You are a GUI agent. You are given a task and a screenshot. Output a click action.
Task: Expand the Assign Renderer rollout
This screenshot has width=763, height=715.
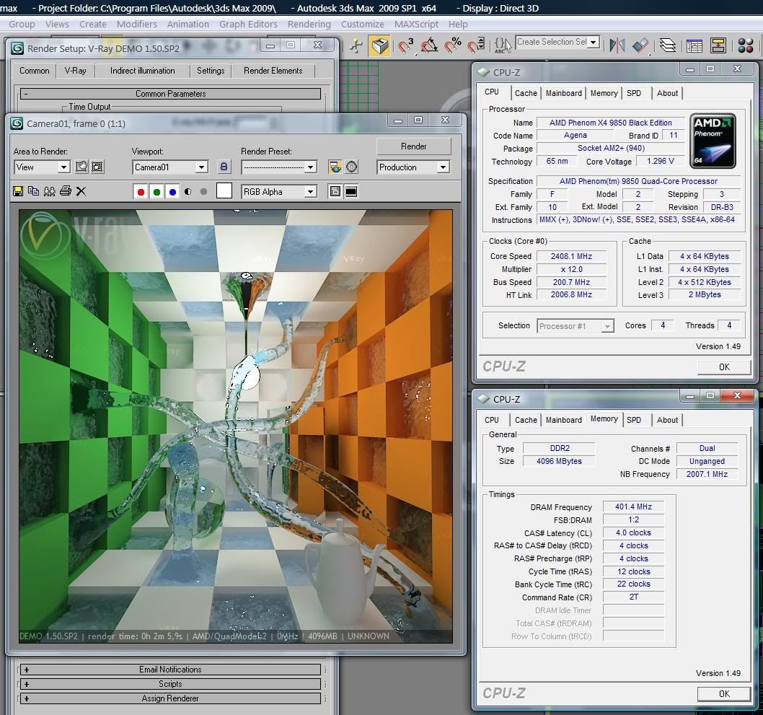coord(170,698)
